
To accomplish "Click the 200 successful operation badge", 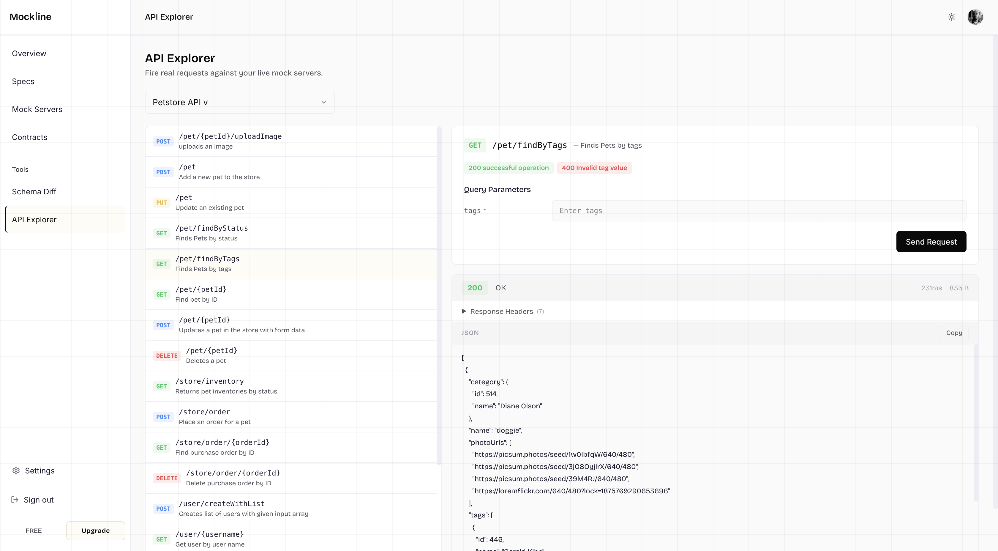I will point(508,168).
